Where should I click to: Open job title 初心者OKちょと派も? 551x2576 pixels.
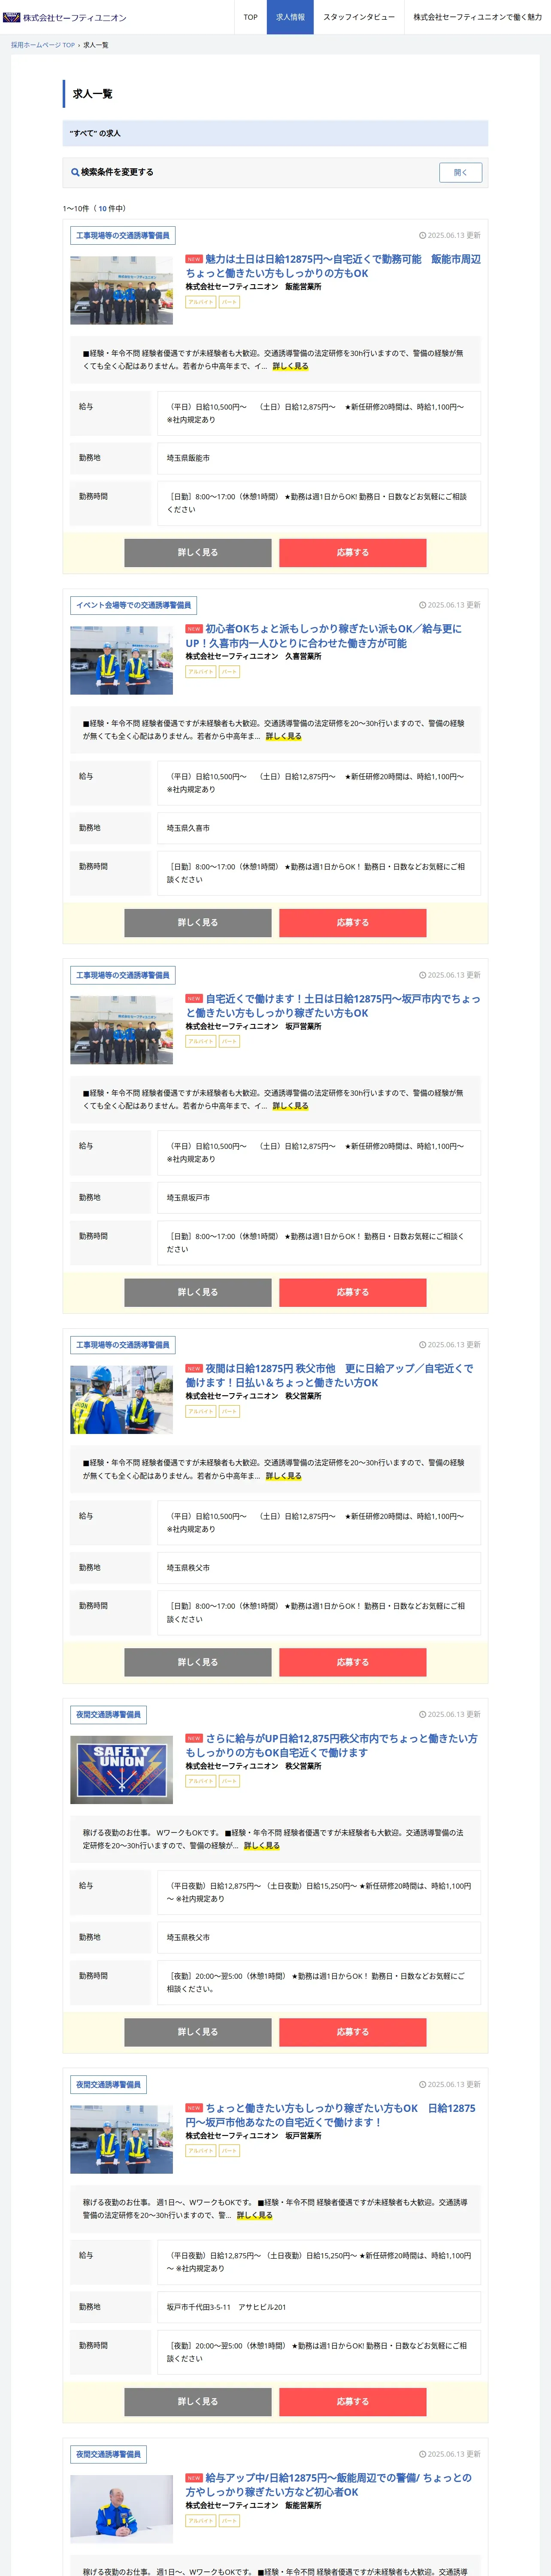coord(324,636)
